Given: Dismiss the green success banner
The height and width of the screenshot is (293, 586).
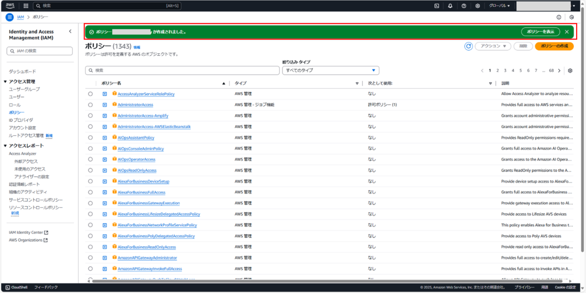Looking at the screenshot, I should (x=567, y=32).
